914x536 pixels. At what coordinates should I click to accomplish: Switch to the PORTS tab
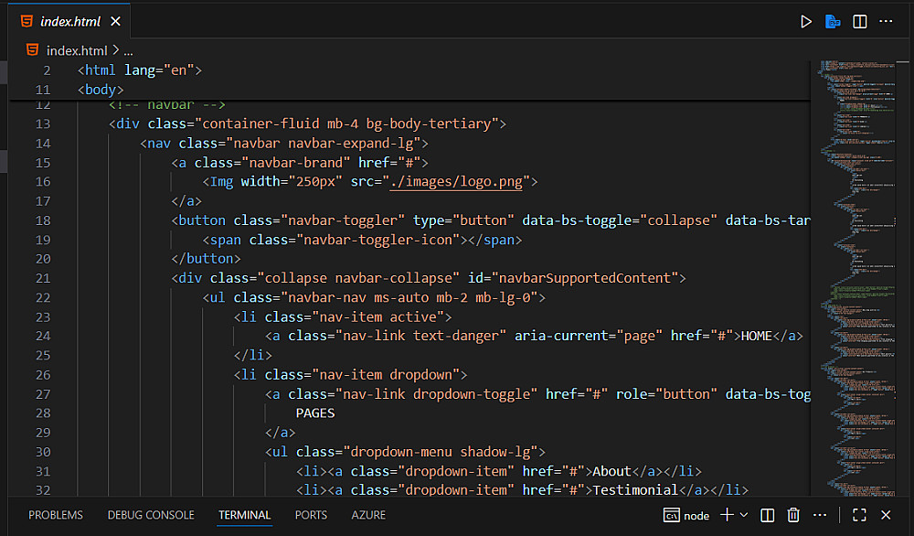[311, 515]
